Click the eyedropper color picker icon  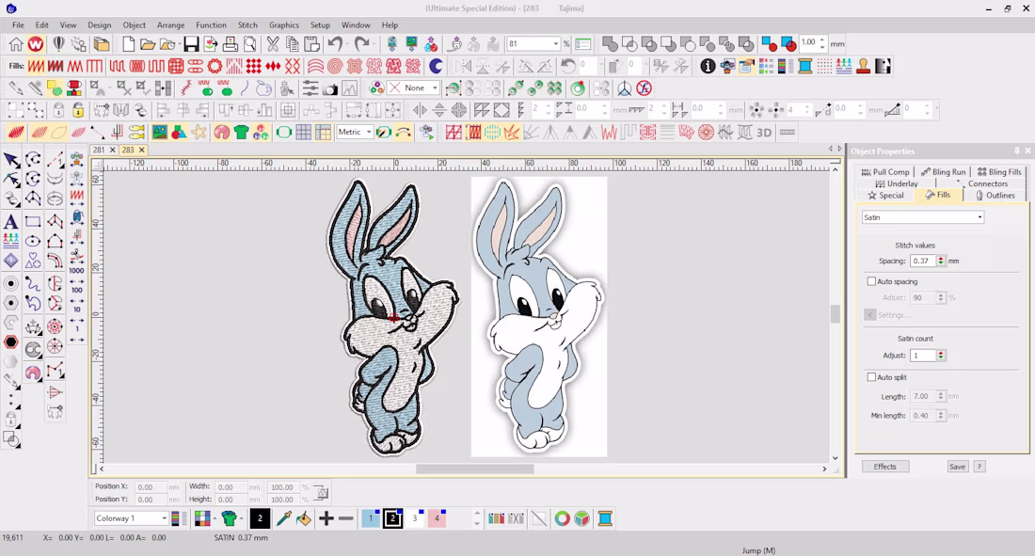click(x=283, y=518)
